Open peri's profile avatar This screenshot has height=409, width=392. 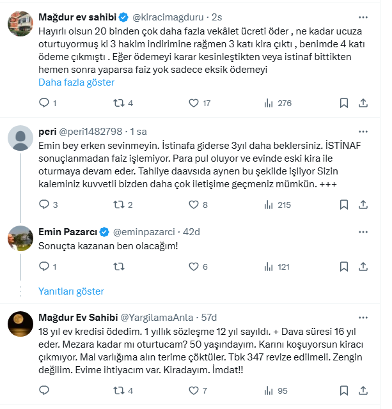point(21,137)
